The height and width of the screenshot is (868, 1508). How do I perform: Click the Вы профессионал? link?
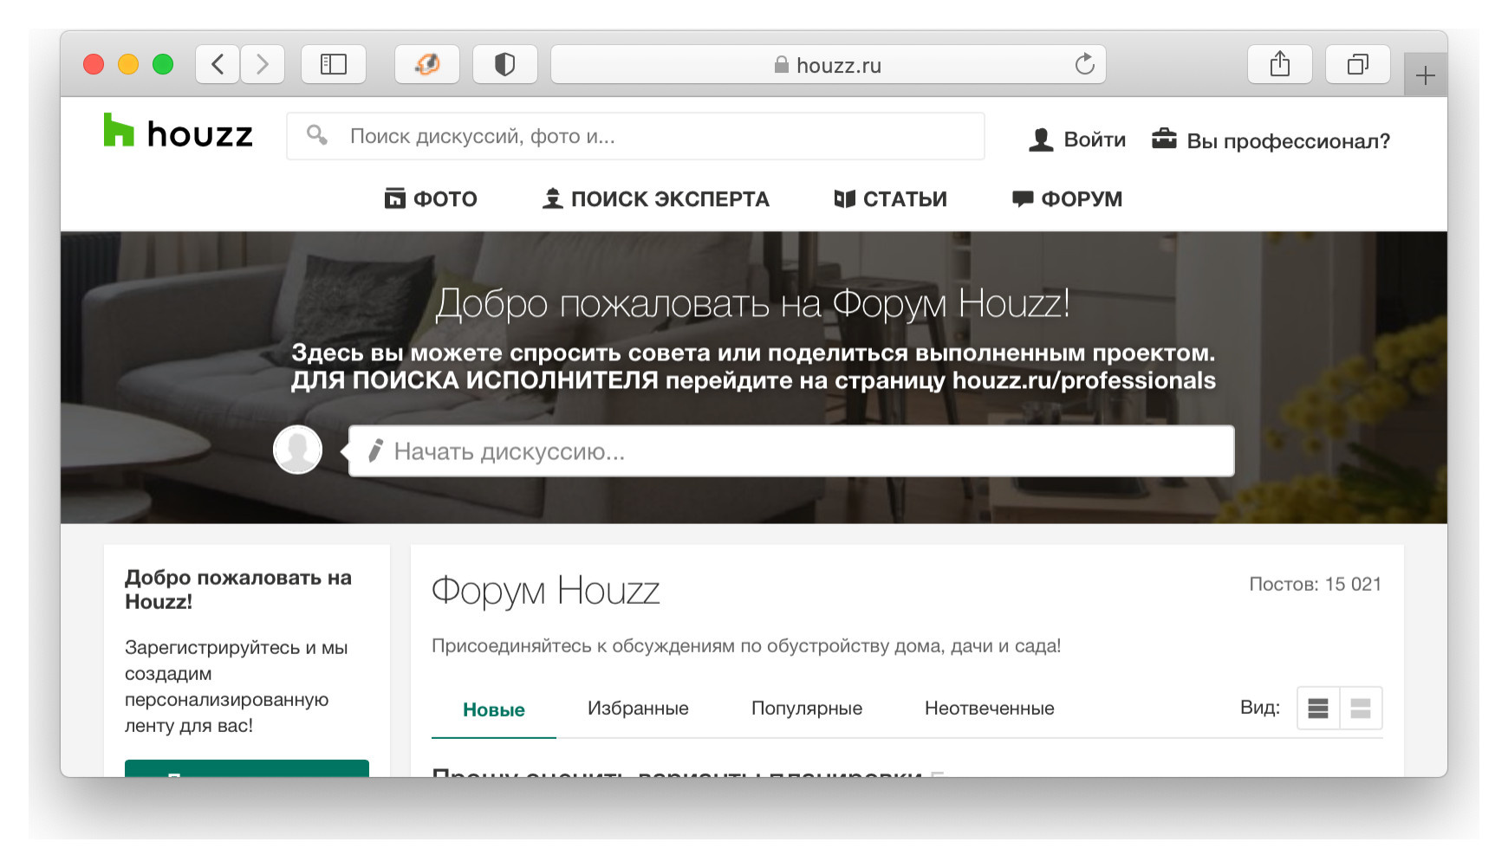[x=1290, y=139]
